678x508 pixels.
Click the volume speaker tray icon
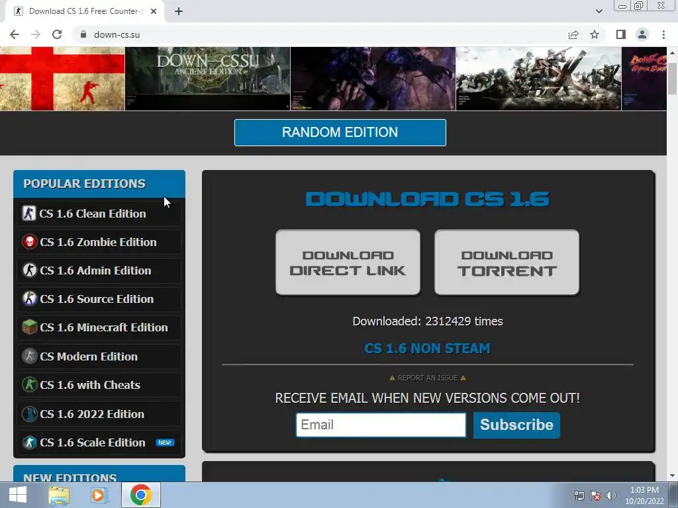610,495
